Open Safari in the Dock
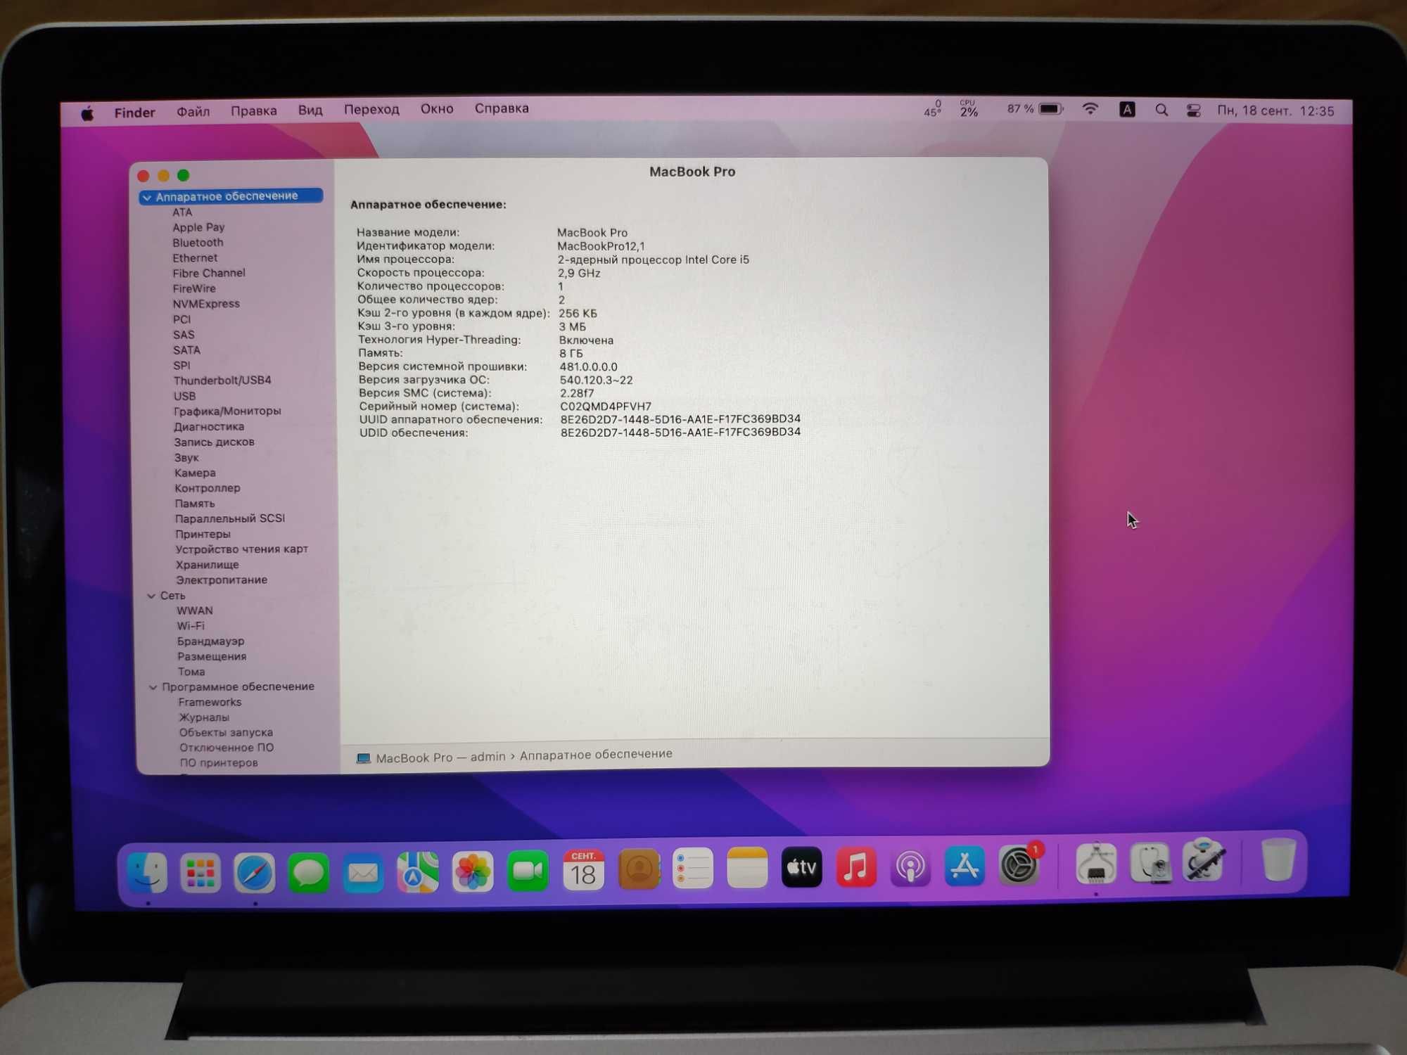This screenshot has height=1055, width=1407. click(x=254, y=873)
